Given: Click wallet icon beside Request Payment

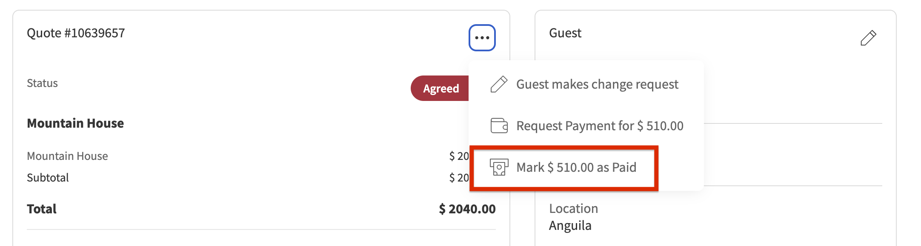Looking at the screenshot, I should pos(499,126).
